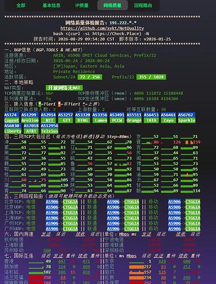Click the 香港 latency value 49
The width and height of the screenshot is (216, 284).
pyautogui.click(x=48, y=261)
